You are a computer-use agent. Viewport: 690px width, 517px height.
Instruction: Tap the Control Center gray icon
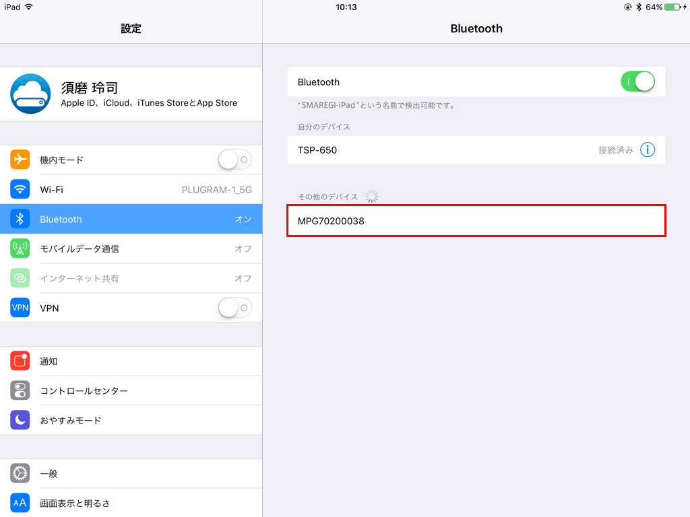[x=20, y=390]
